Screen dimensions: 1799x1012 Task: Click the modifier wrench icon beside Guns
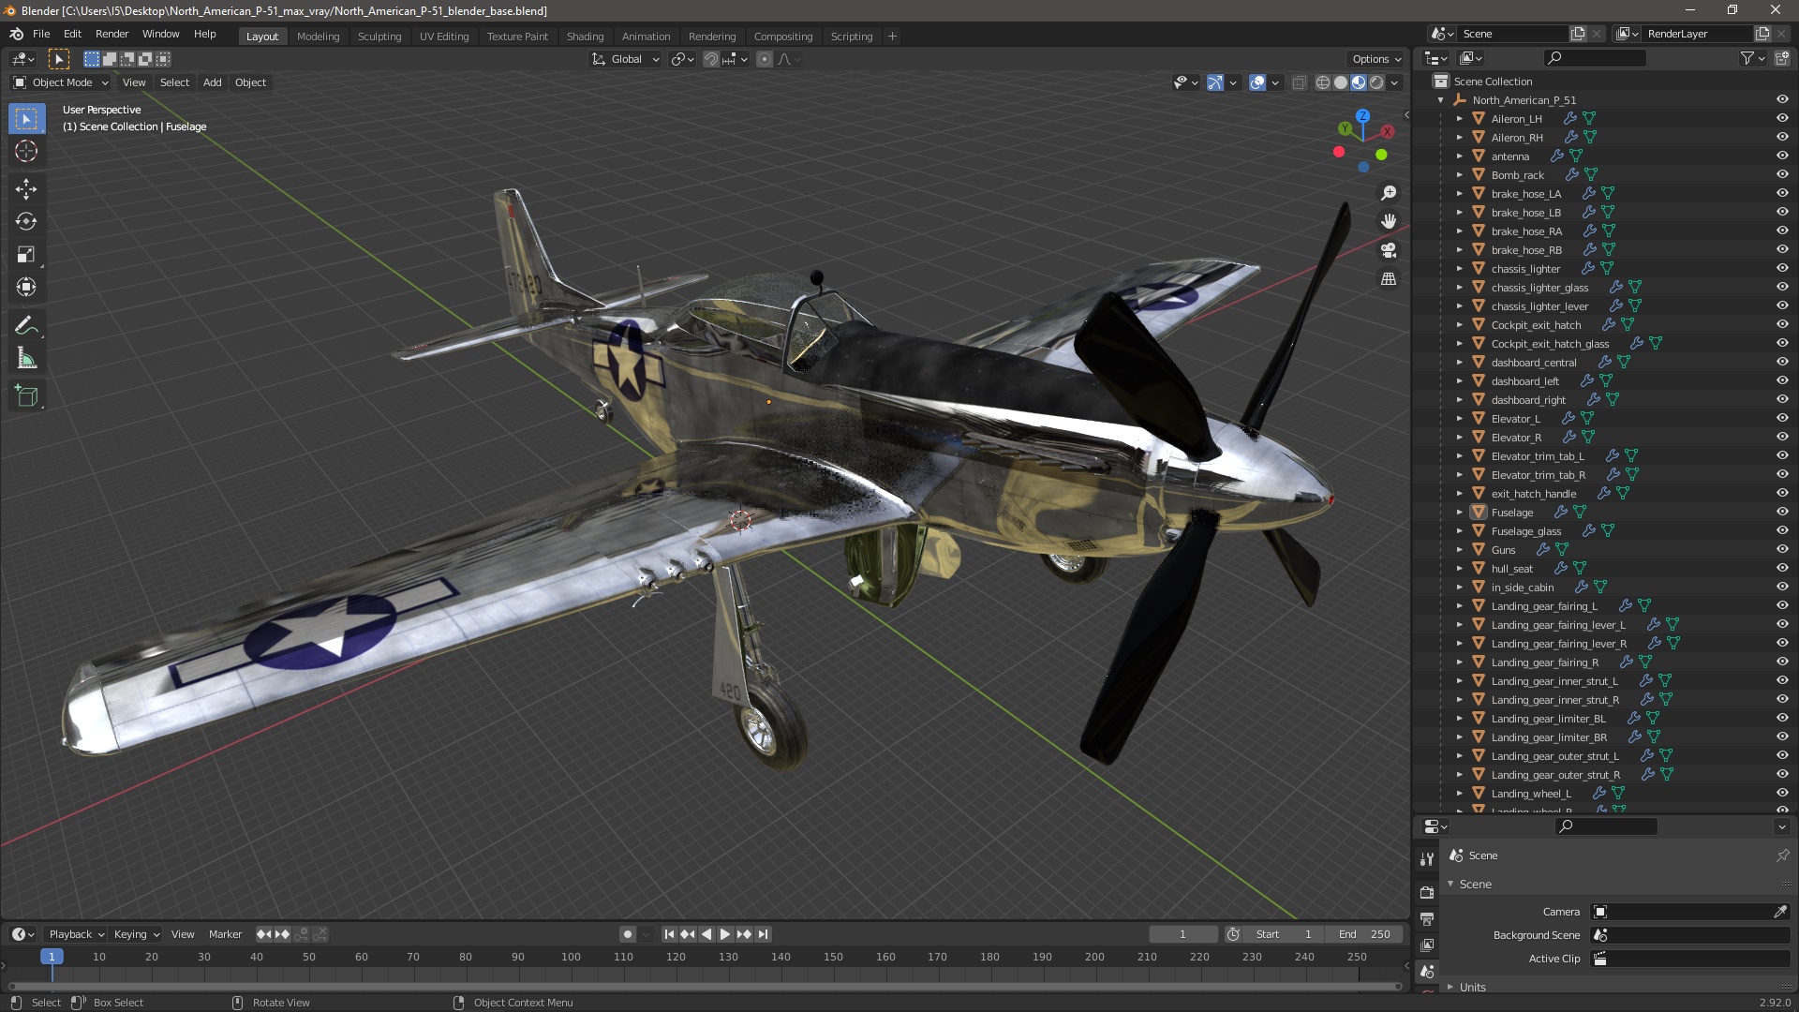tap(1543, 550)
